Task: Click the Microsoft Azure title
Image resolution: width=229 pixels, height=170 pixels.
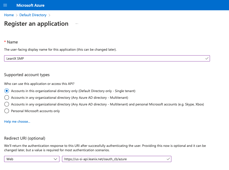Action: point(30,5)
